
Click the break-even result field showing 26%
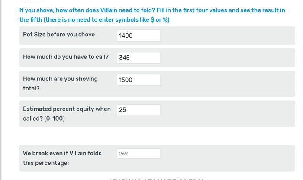pos(139,154)
